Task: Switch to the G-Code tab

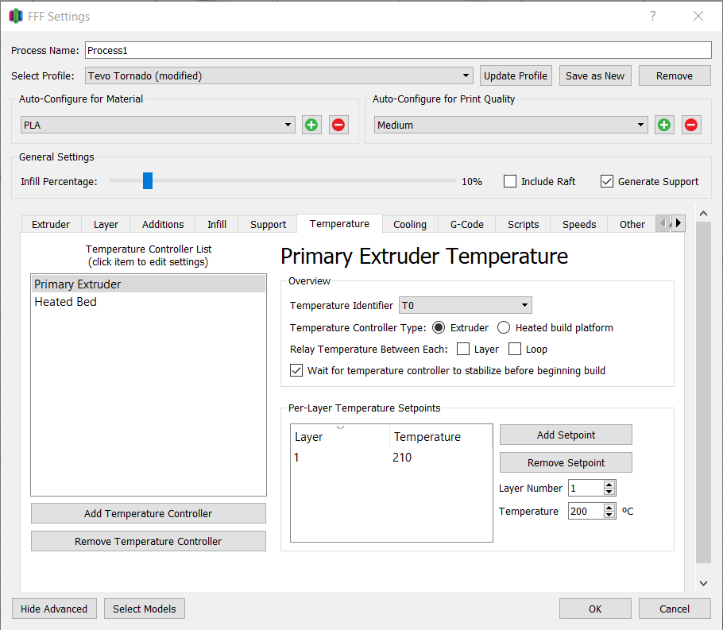Action: 466,225
